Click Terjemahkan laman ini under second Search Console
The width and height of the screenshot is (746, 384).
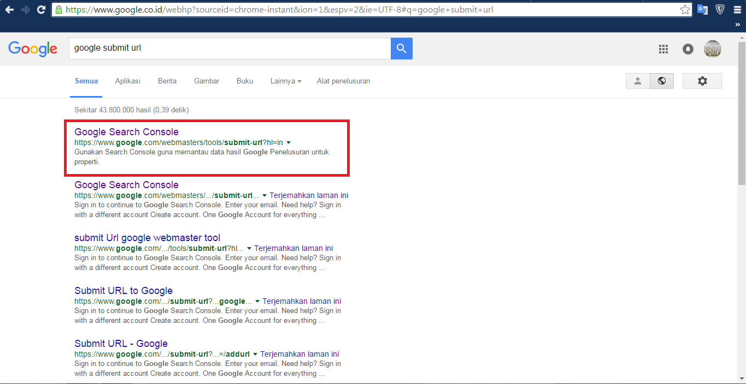click(309, 195)
